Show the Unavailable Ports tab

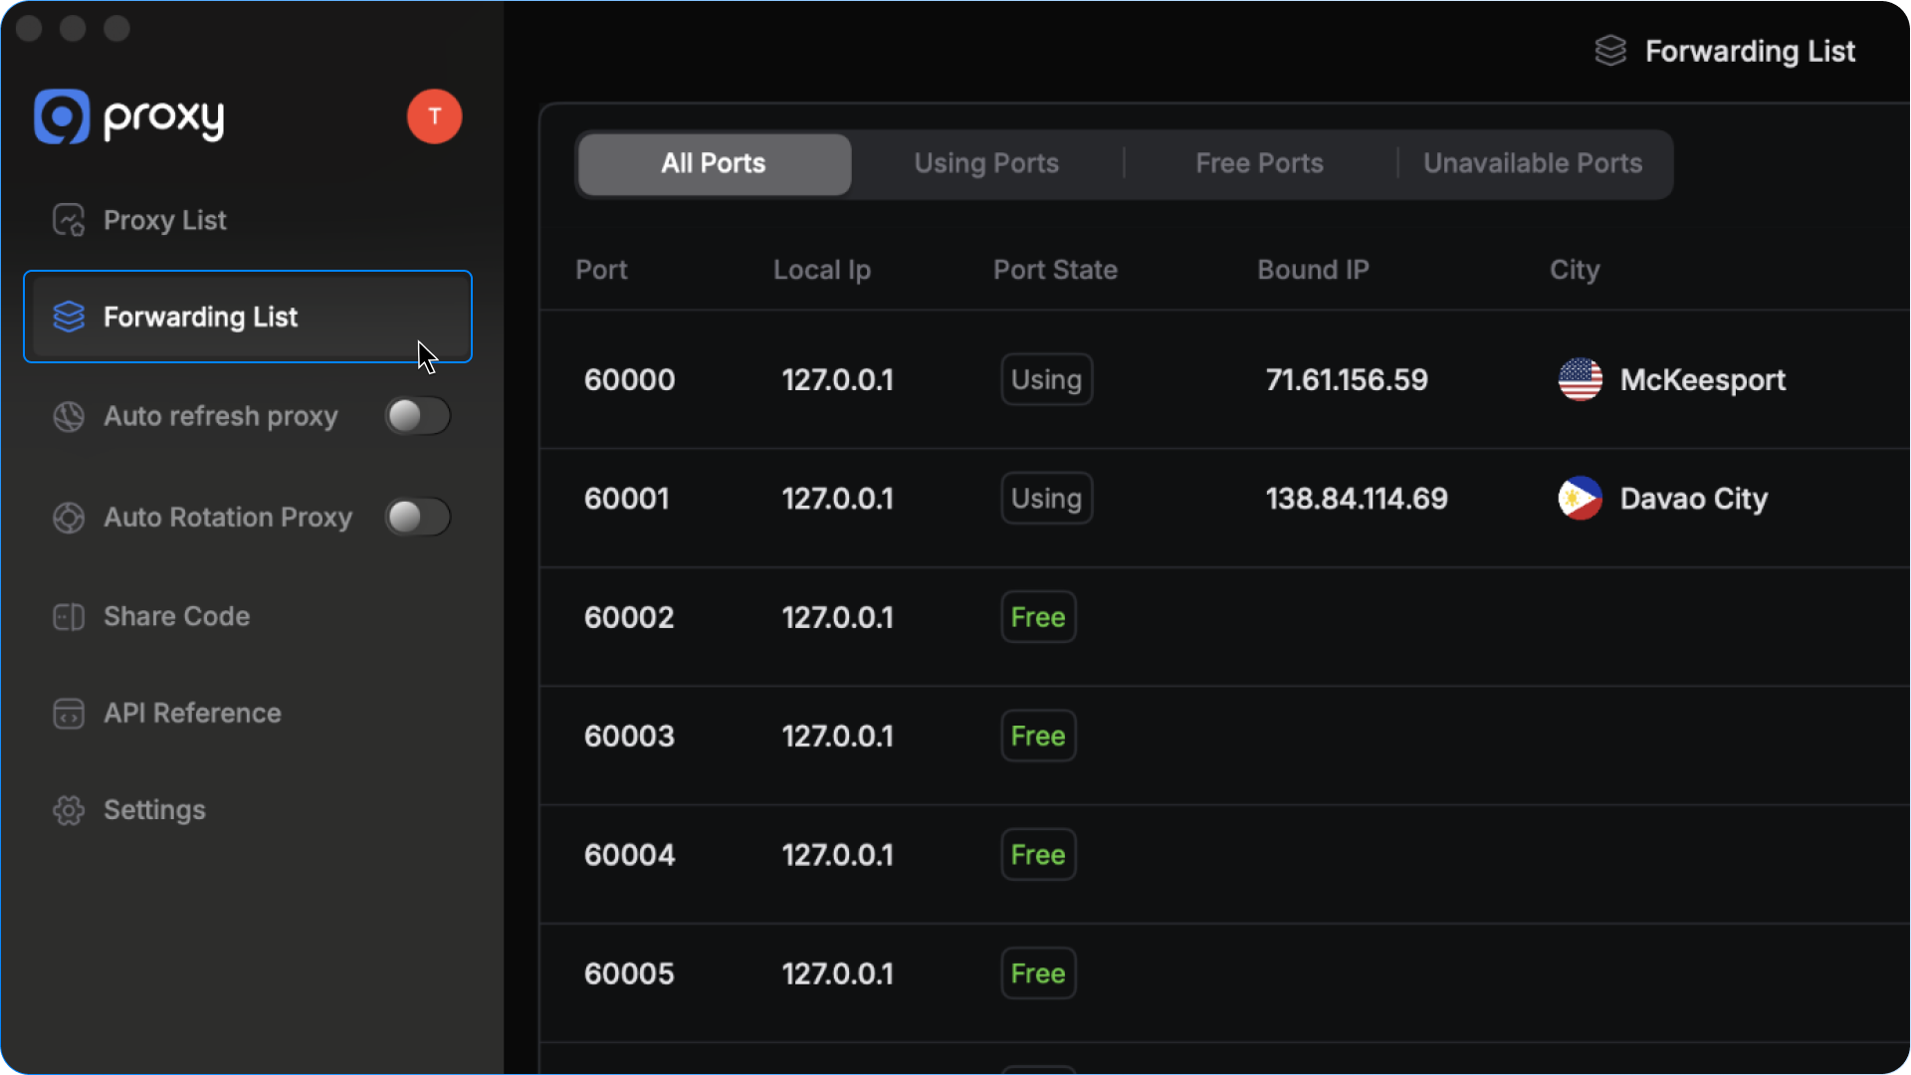(1532, 163)
